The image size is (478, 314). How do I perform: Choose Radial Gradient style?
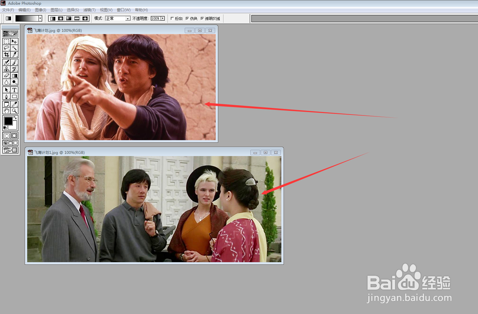(61, 18)
